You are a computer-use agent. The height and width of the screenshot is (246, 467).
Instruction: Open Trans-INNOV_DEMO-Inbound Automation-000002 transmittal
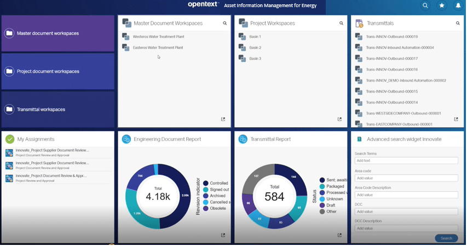pyautogui.click(x=406, y=81)
